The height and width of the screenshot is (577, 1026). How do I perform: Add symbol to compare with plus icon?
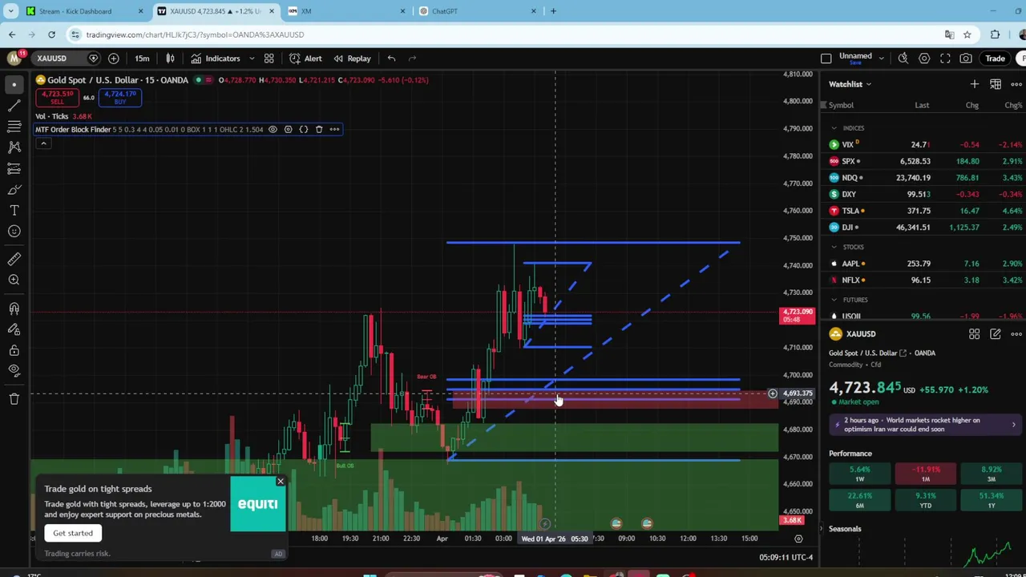click(x=113, y=58)
